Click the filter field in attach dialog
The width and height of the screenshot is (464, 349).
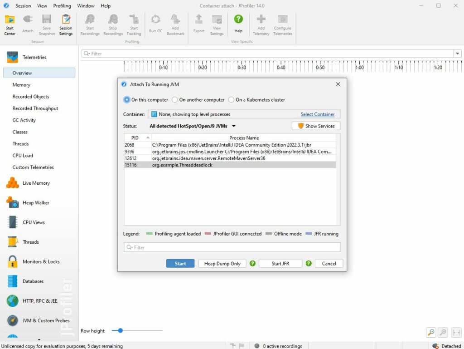coord(232,247)
